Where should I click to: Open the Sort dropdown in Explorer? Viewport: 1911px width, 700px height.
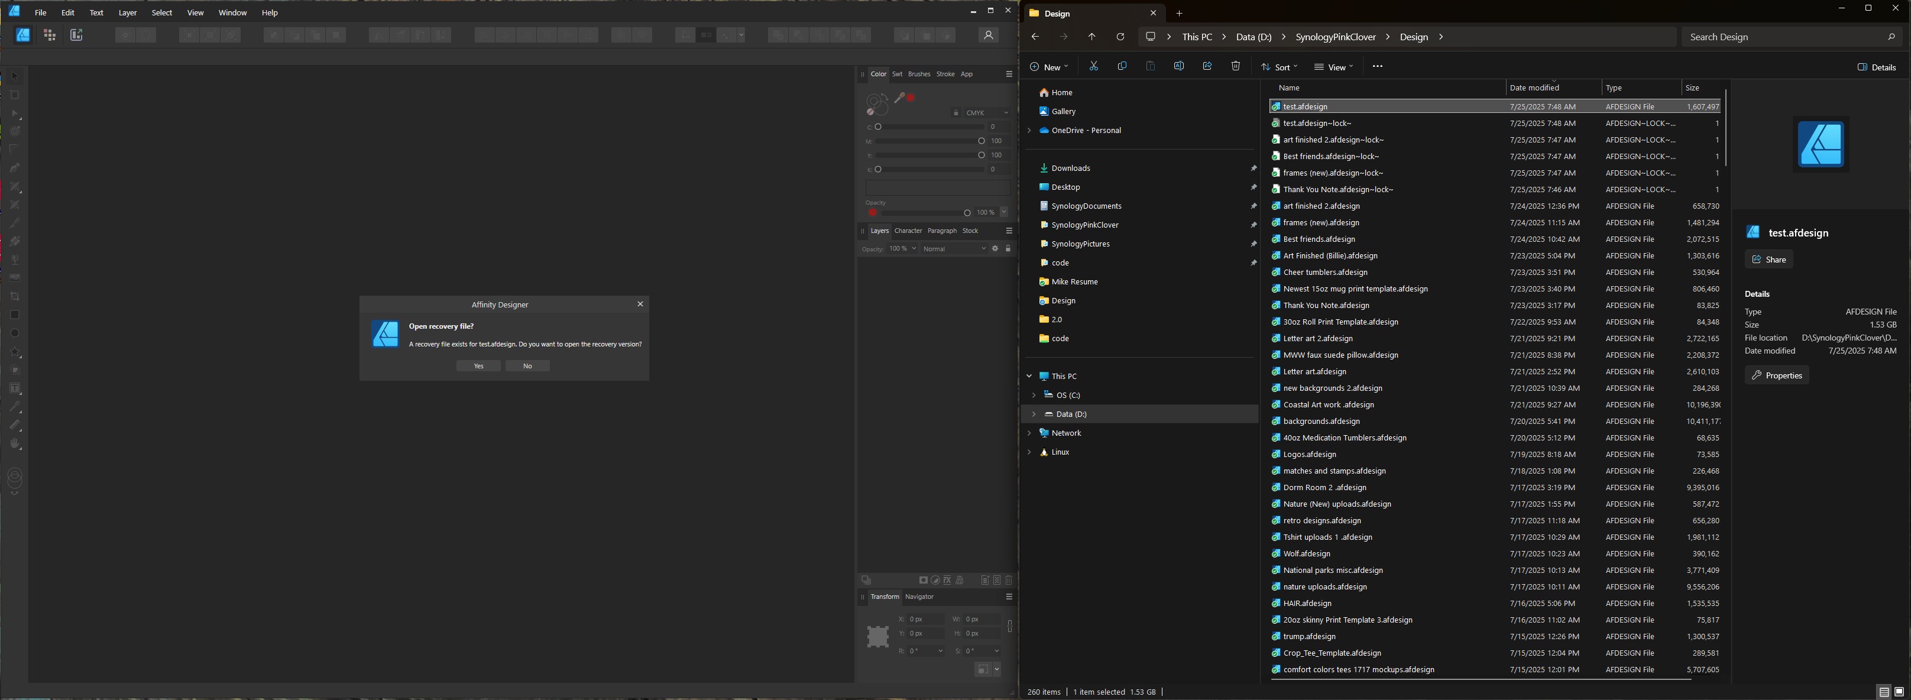click(x=1279, y=67)
